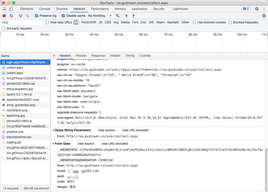Toggle the network filter funnel icon
The width and height of the screenshot is (268, 192).
[21, 16]
